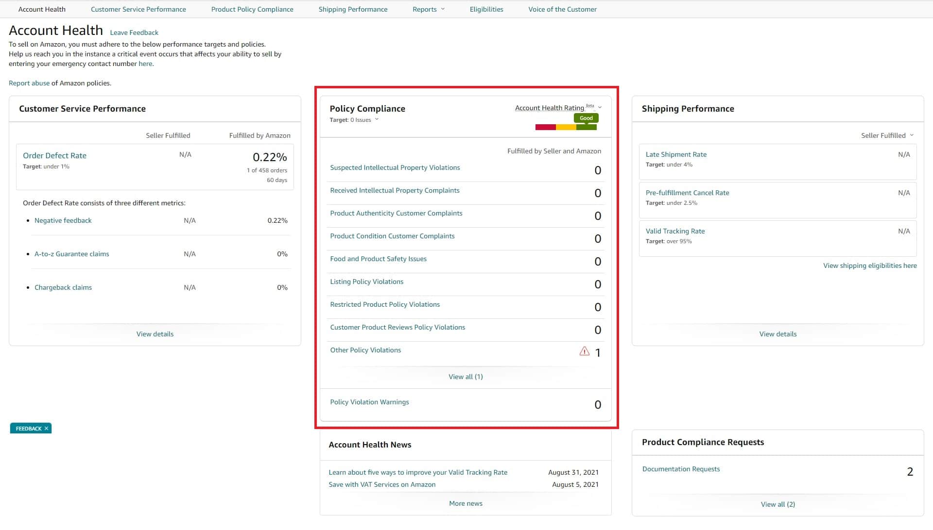Click View details under Customer Service Performance
Image resolution: width=933 pixels, height=530 pixels.
tap(155, 334)
